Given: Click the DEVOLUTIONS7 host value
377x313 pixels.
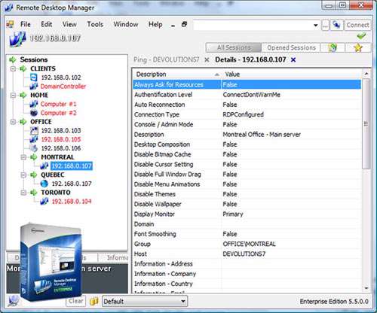Looking at the screenshot, I should tap(244, 254).
